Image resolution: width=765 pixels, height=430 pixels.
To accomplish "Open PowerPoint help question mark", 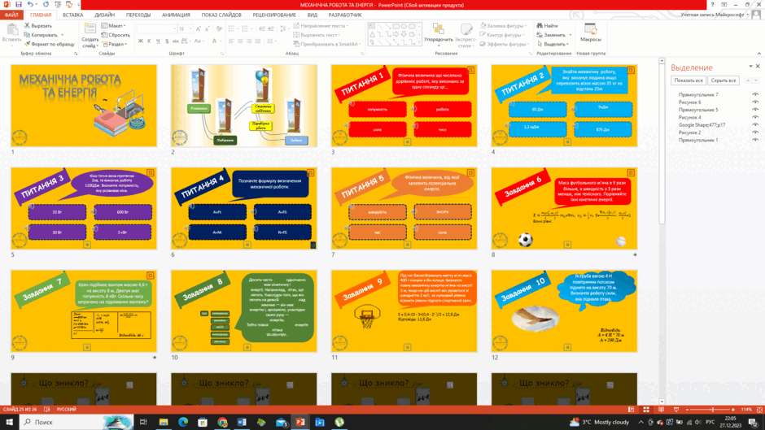I will 712,4.
